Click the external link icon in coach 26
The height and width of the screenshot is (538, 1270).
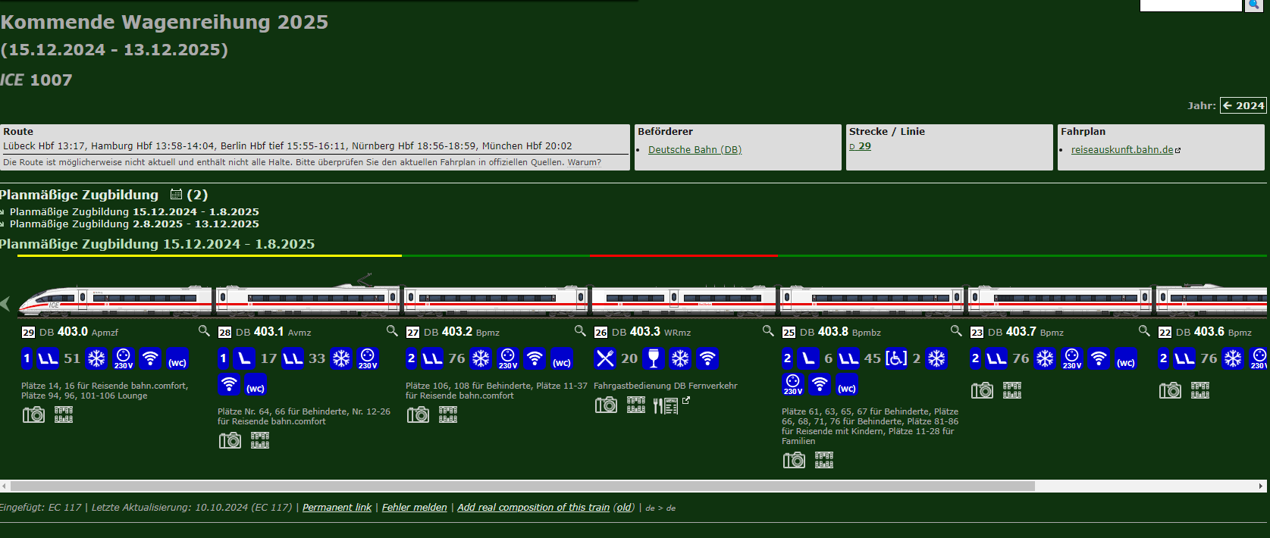(686, 400)
